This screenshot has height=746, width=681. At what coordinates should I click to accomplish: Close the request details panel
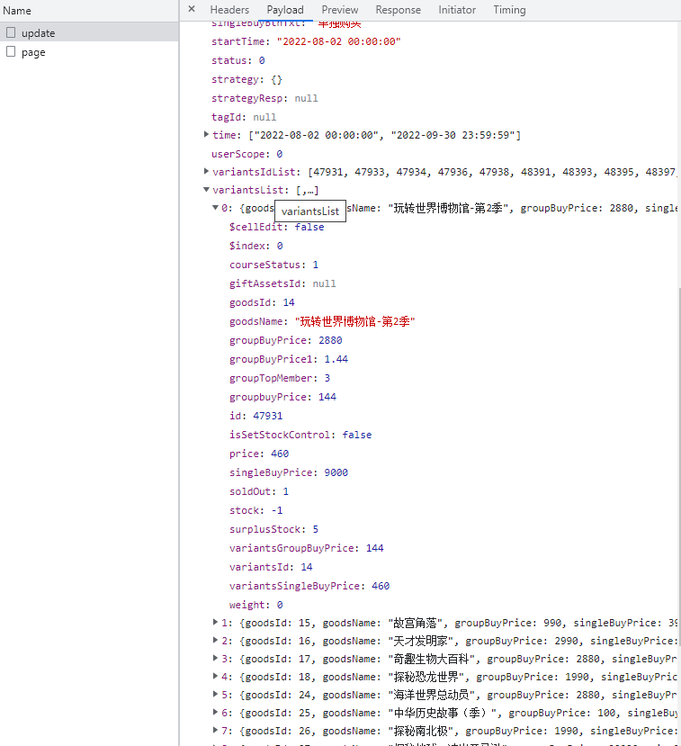[191, 9]
